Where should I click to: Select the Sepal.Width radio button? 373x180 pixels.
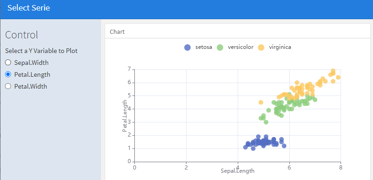click(8, 63)
